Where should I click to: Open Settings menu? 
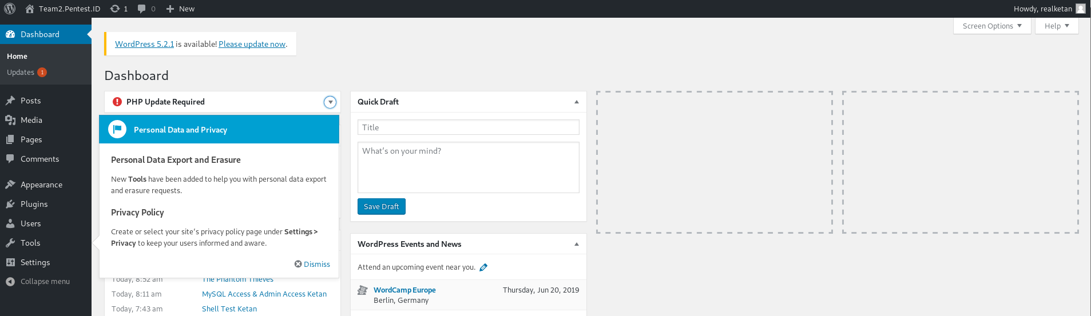pyautogui.click(x=46, y=262)
